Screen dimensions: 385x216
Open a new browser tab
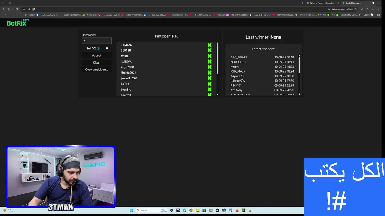(303, 3)
